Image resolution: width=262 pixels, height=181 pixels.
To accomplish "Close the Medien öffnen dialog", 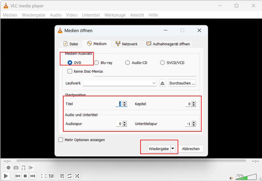I will 199,30.
